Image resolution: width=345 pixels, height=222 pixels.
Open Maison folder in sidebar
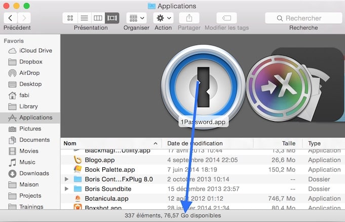click(30, 184)
